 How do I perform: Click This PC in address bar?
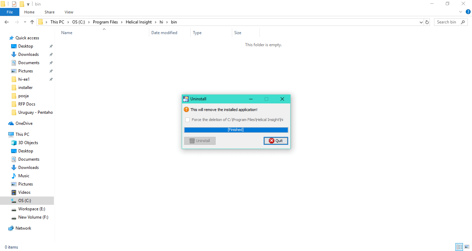pos(57,22)
